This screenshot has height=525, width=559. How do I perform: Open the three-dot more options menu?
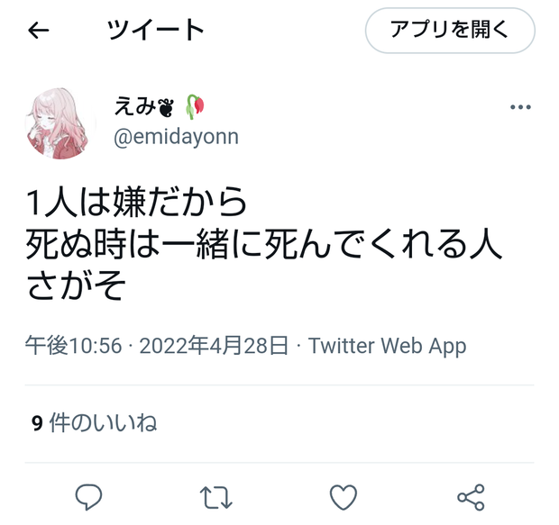(x=520, y=107)
